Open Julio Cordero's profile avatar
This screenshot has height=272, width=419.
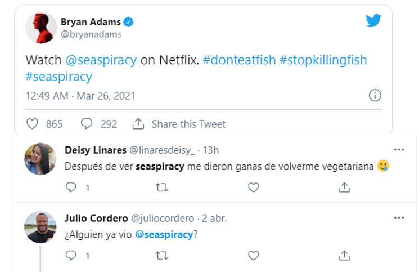tap(40, 227)
